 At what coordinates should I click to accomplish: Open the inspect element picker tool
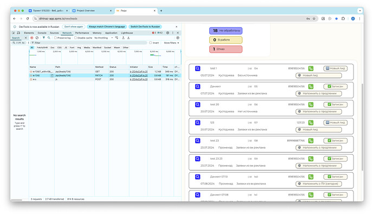[14, 33]
